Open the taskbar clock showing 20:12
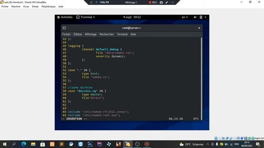 point(247,144)
